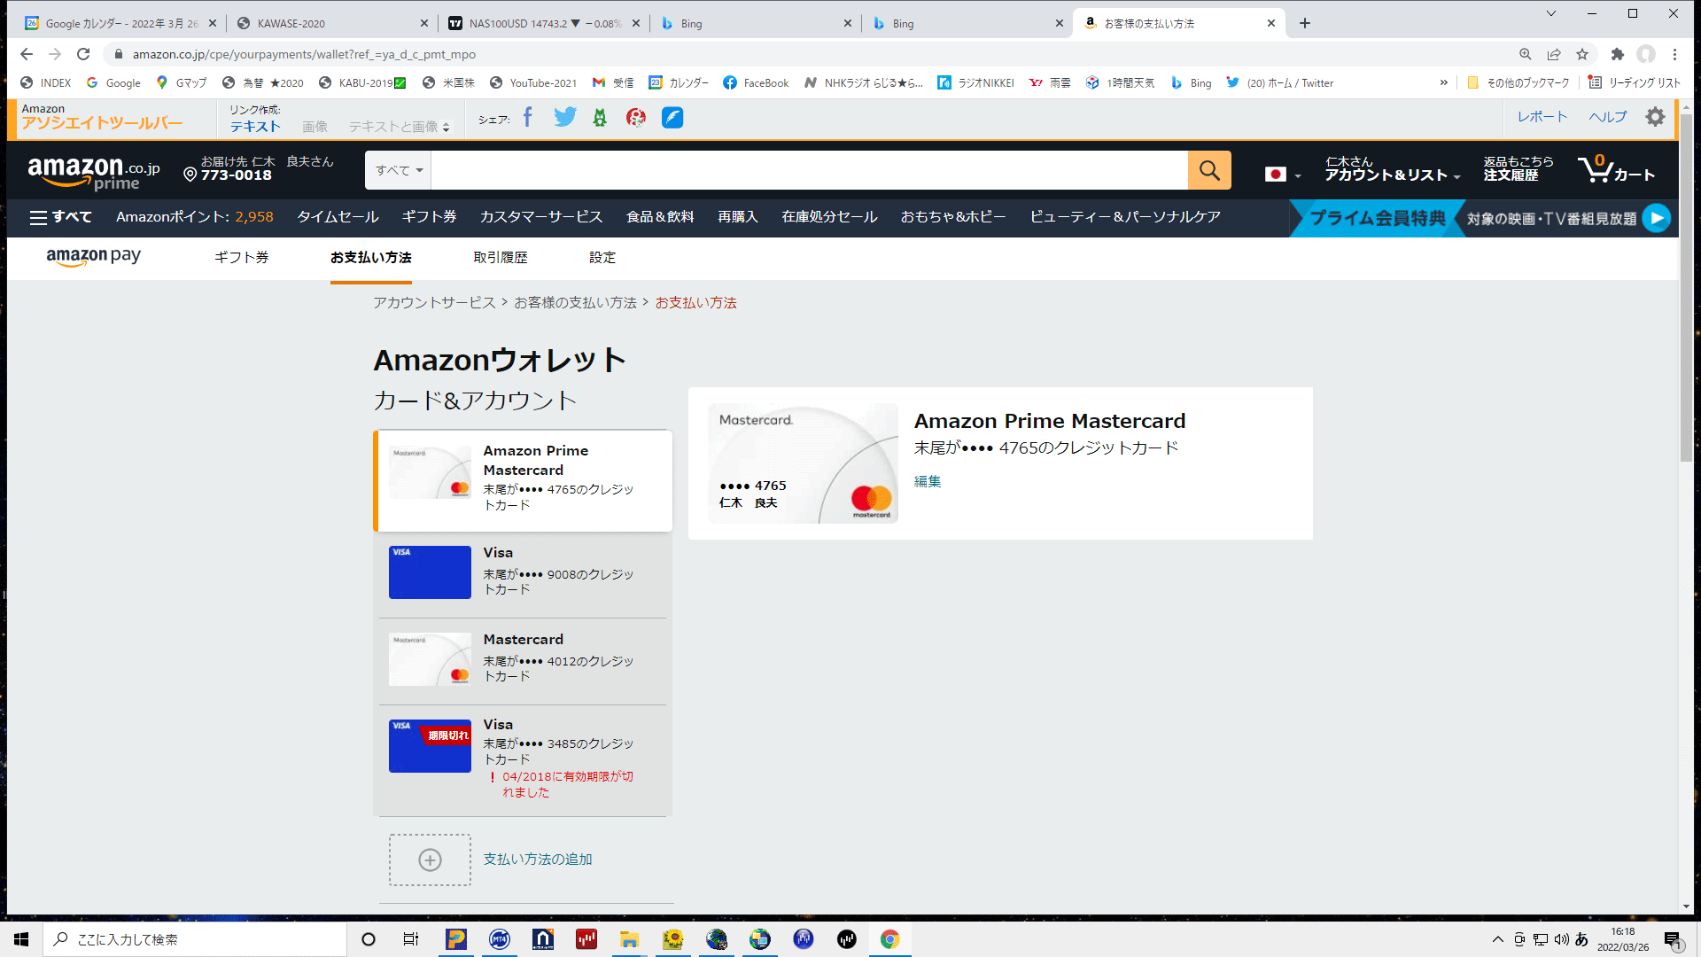Expand the すべて search category dropdown
Screen dimensions: 1701x957
click(x=398, y=170)
